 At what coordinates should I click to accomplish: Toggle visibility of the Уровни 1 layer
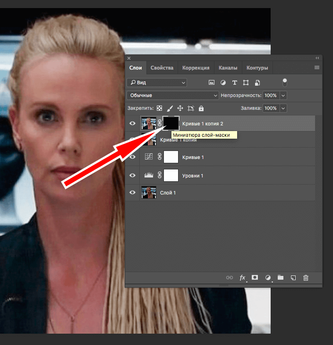tap(133, 176)
